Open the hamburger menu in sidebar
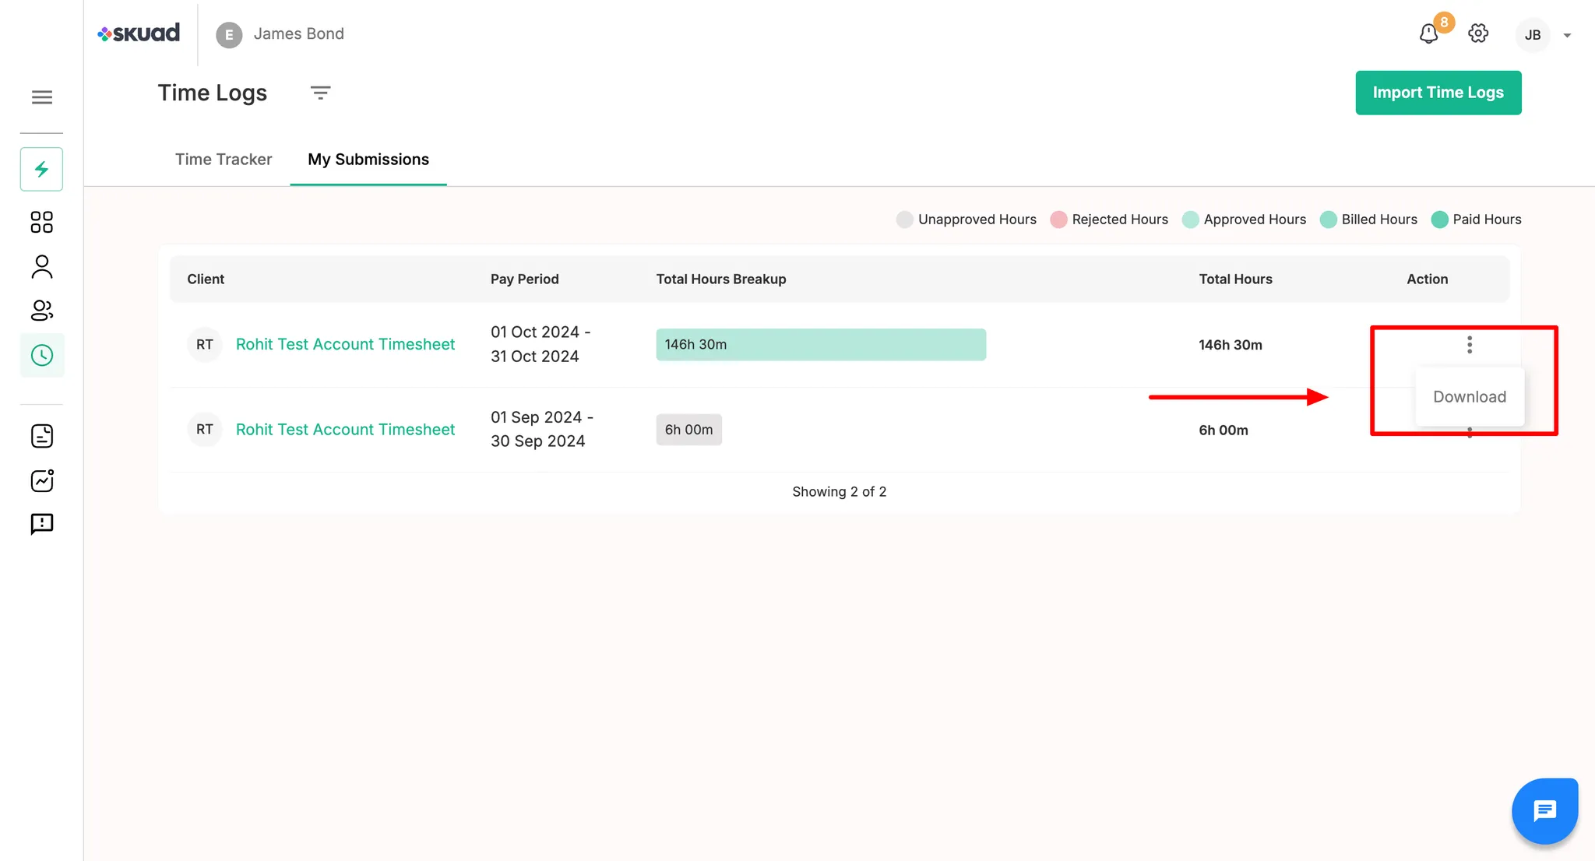The width and height of the screenshot is (1595, 861). (42, 97)
